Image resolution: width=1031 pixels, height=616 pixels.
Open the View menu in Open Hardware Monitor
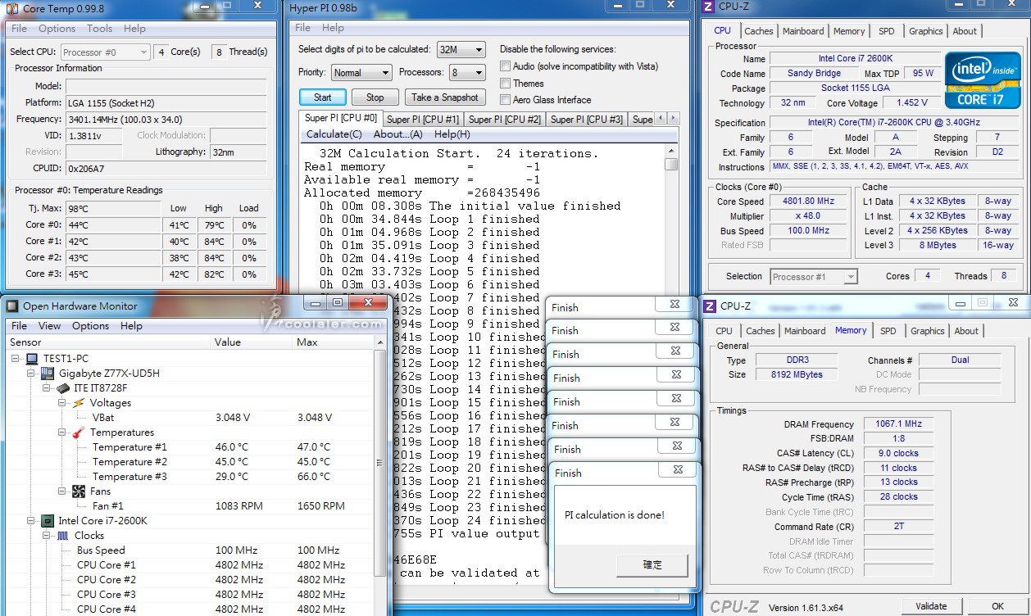pos(50,326)
